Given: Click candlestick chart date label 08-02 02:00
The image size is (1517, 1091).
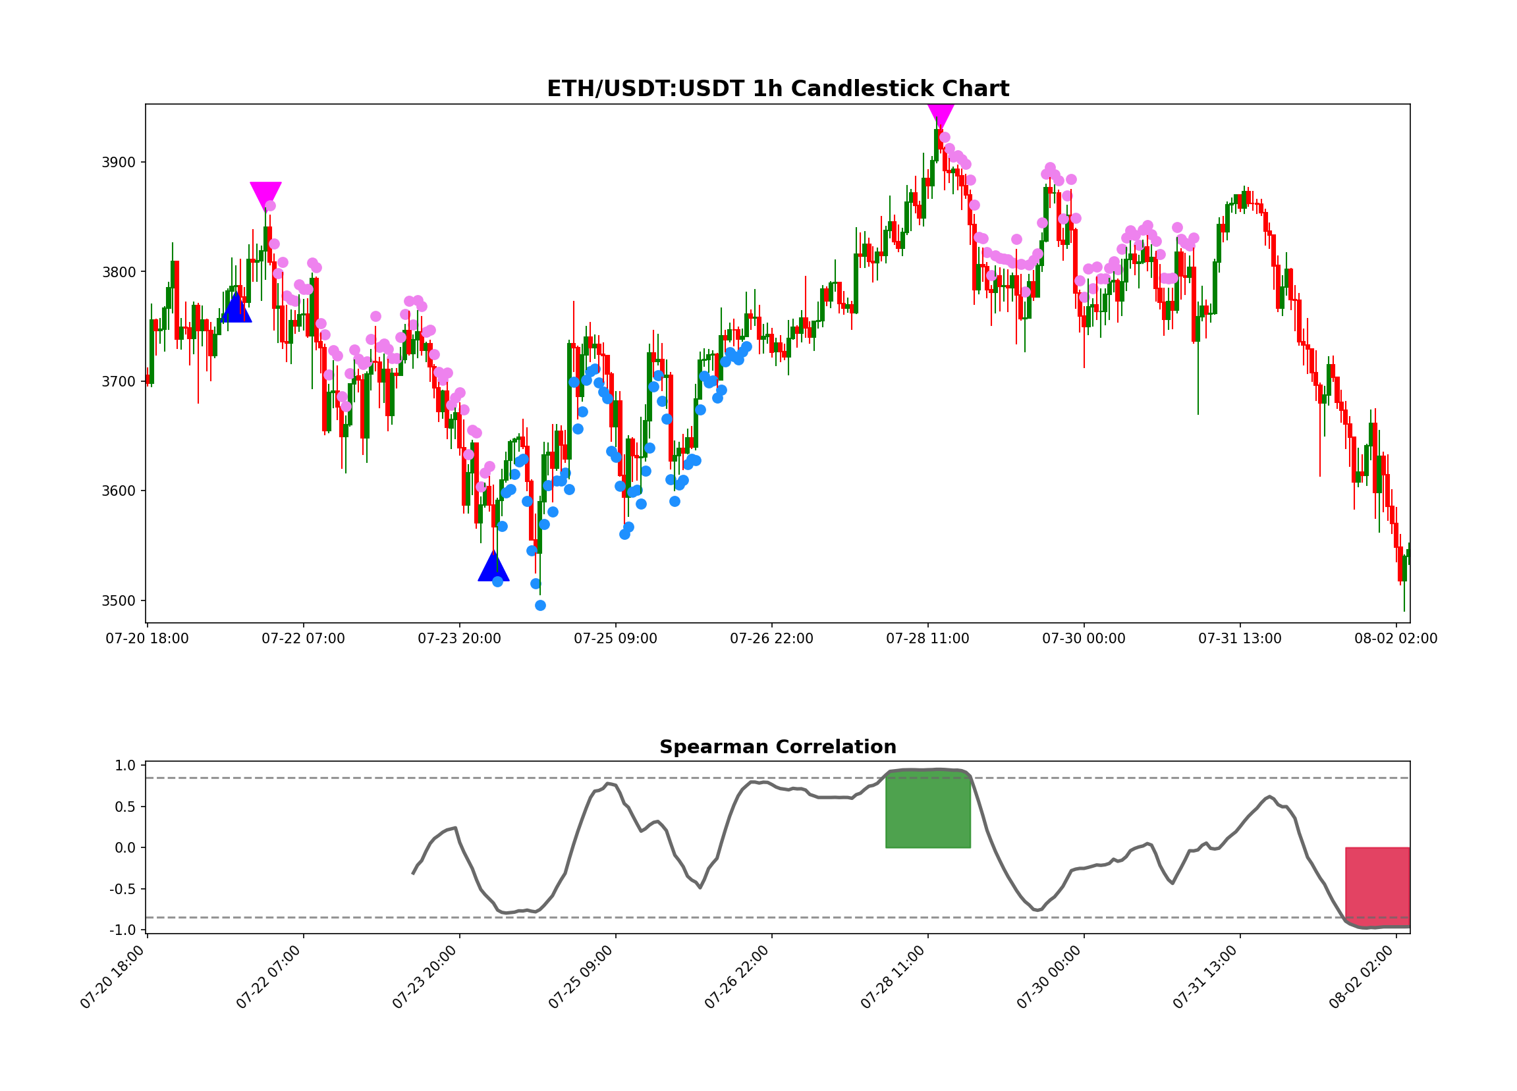Looking at the screenshot, I should 1396,639.
